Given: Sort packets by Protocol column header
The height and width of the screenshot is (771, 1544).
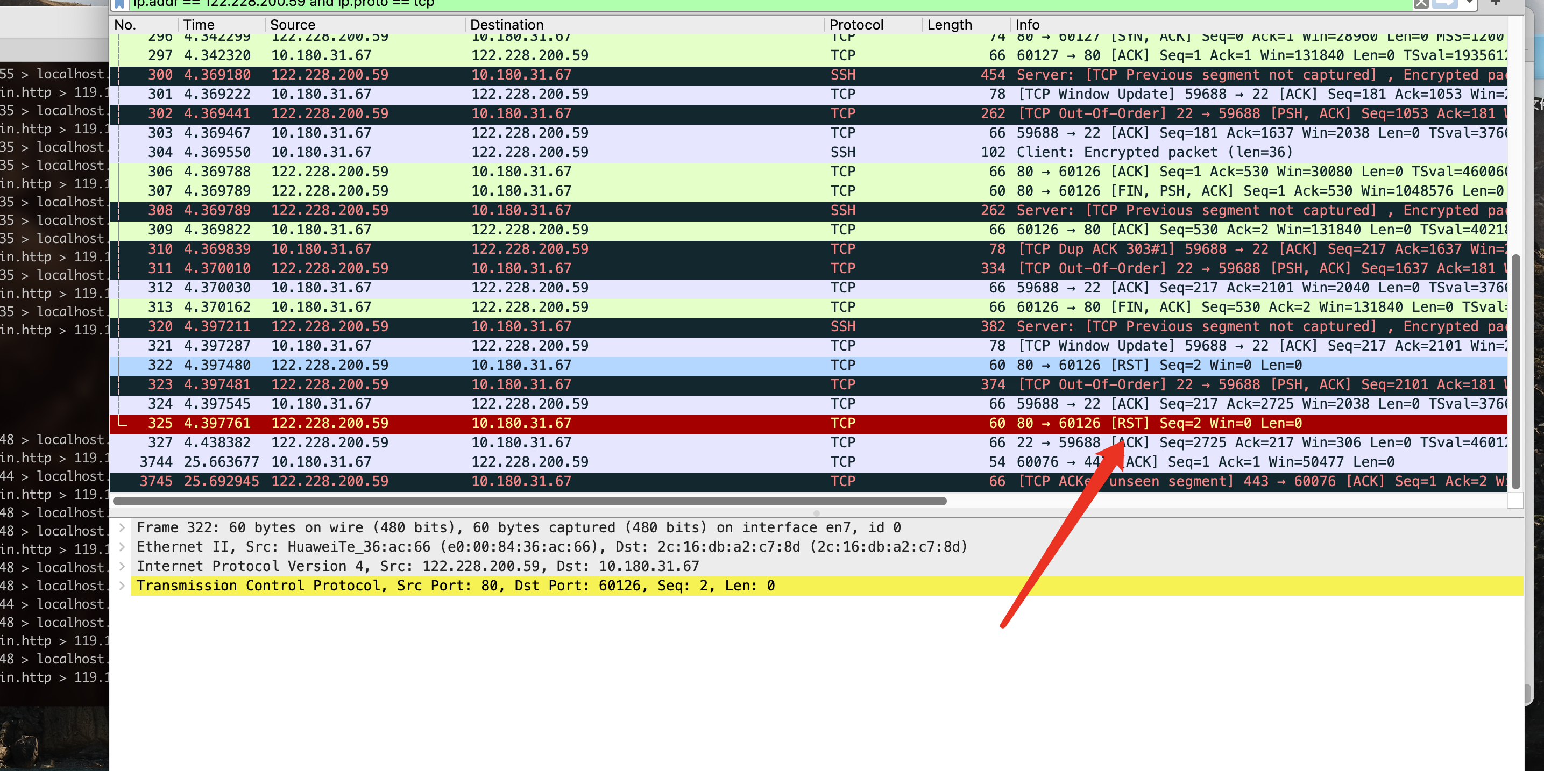Looking at the screenshot, I should pyautogui.click(x=856, y=25).
